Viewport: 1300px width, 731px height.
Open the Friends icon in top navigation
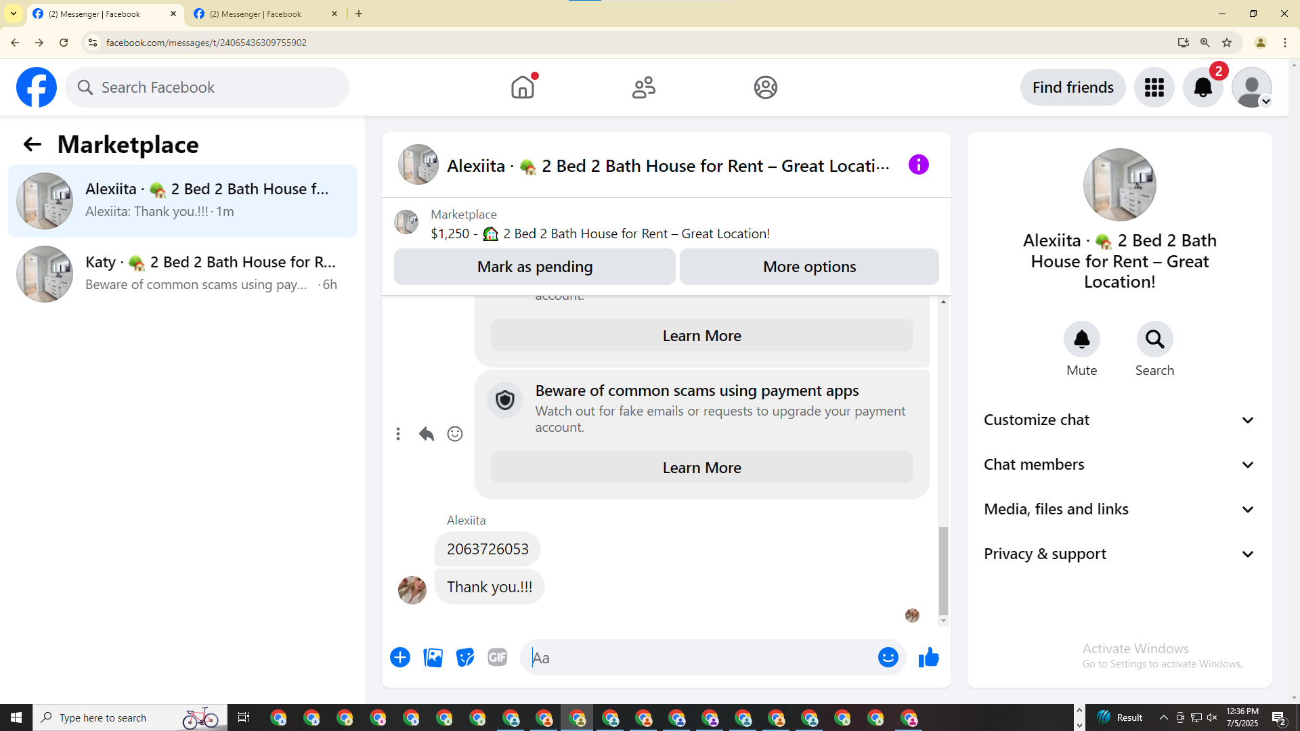click(643, 87)
